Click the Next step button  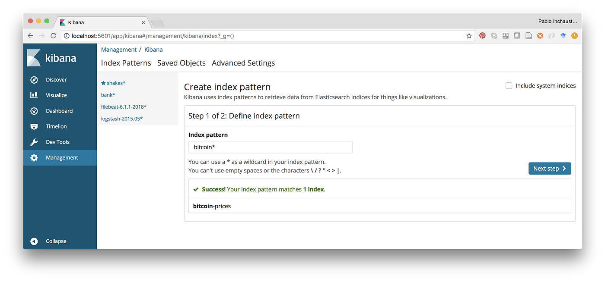[550, 169]
